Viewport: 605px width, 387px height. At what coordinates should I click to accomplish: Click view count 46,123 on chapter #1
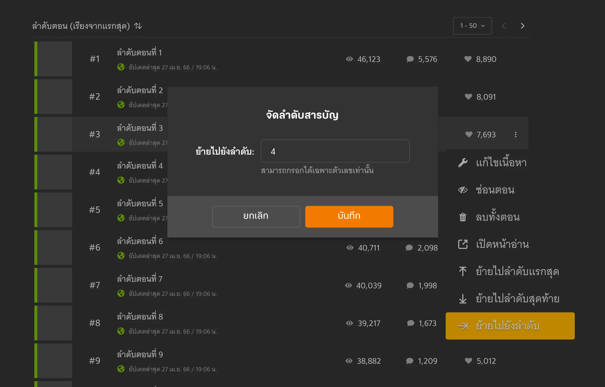369,59
